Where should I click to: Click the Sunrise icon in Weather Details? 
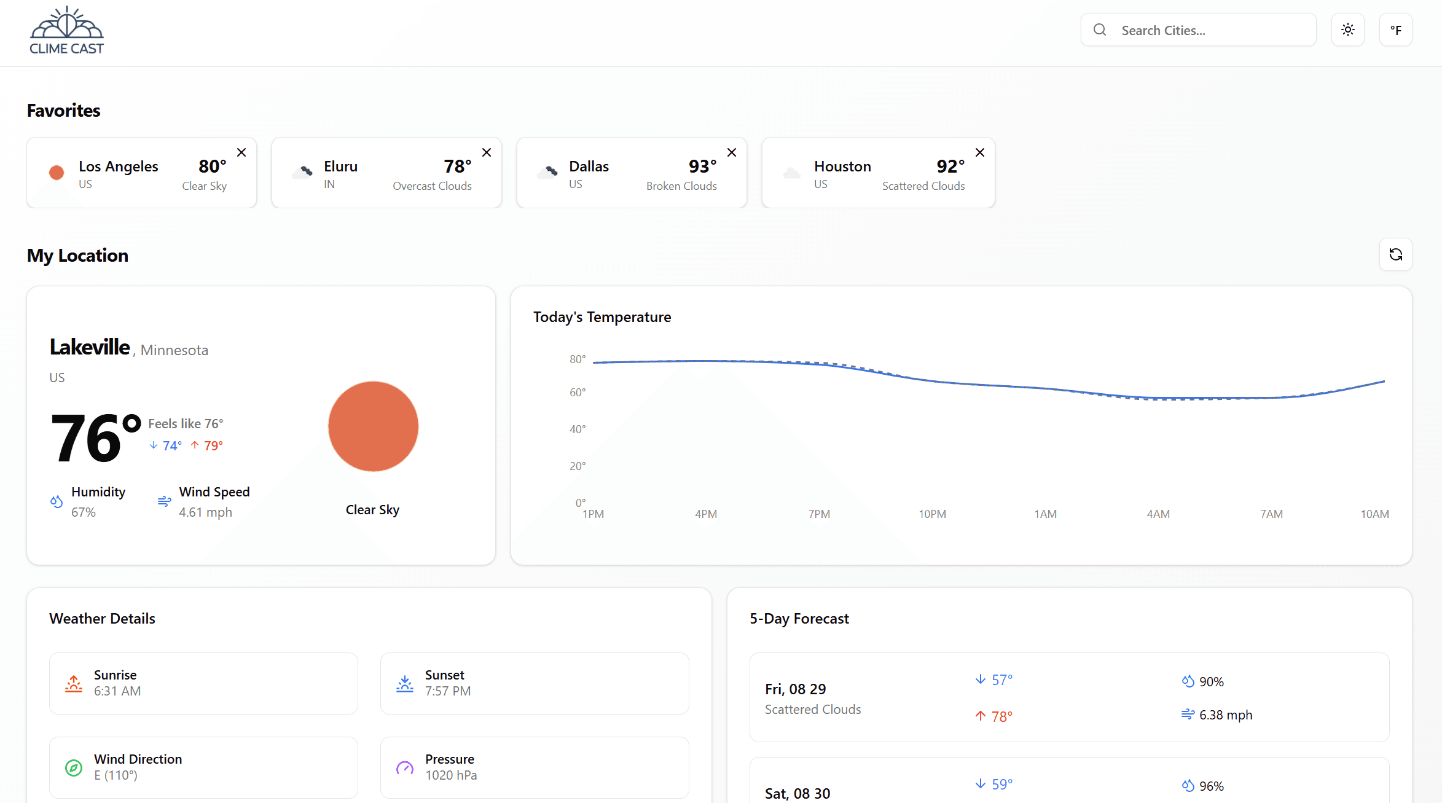(74, 683)
